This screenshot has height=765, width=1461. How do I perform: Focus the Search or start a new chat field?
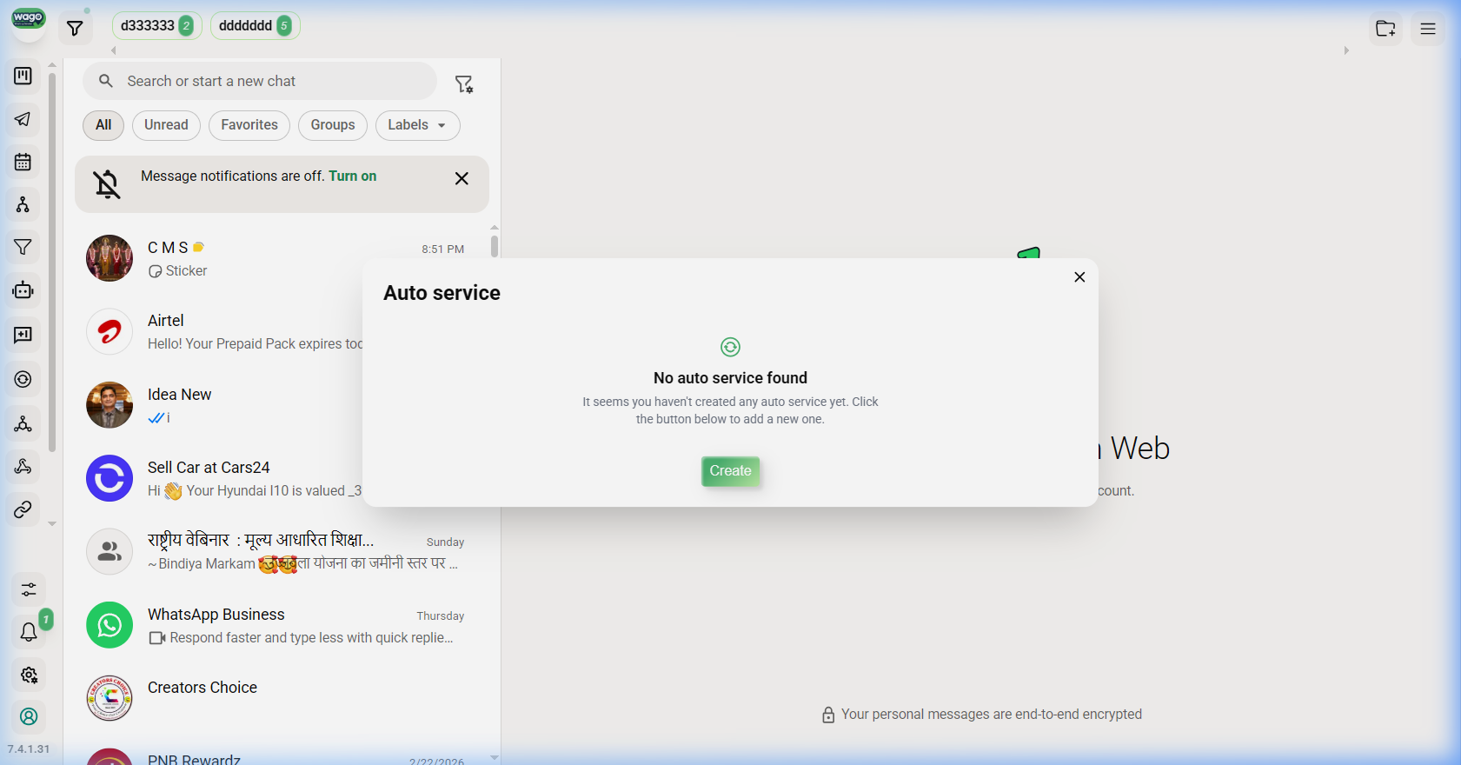260,81
